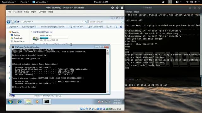Viewport: 202px width, 113px height.
Task: Toggle the preview pane icon
Action: coord(116,27)
